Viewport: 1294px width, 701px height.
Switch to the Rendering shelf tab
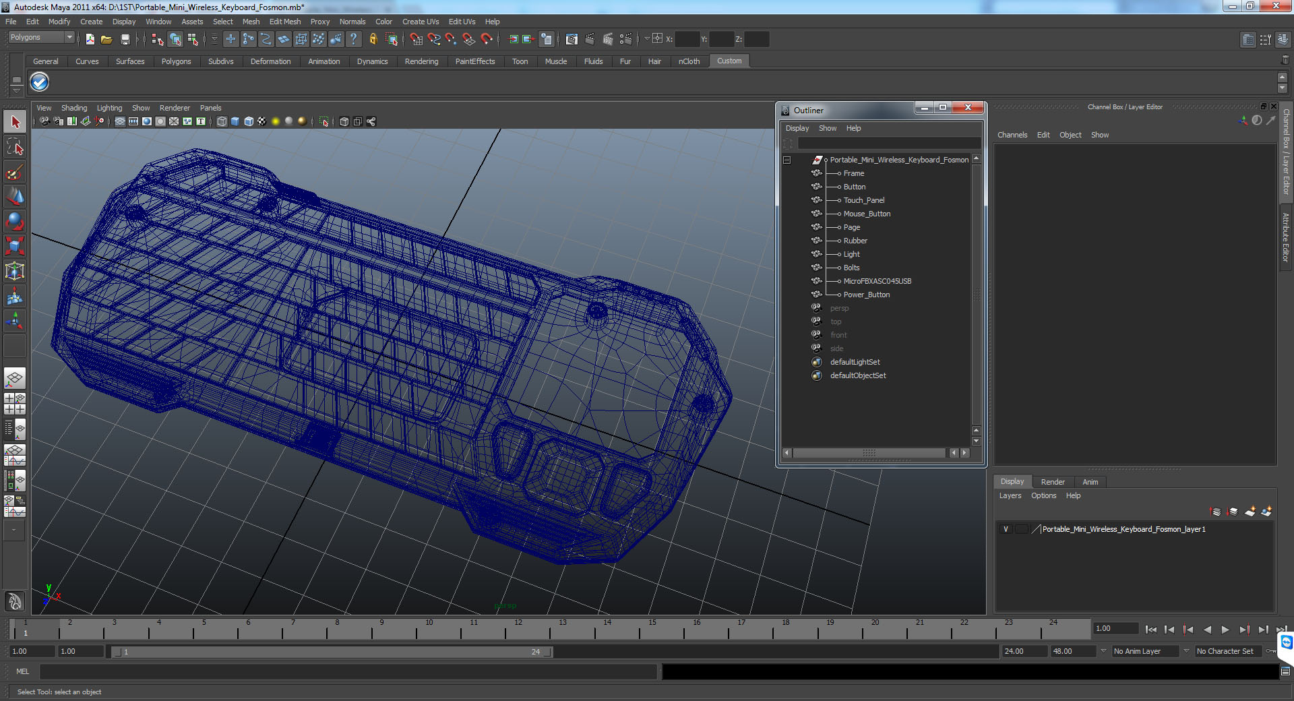coord(421,61)
